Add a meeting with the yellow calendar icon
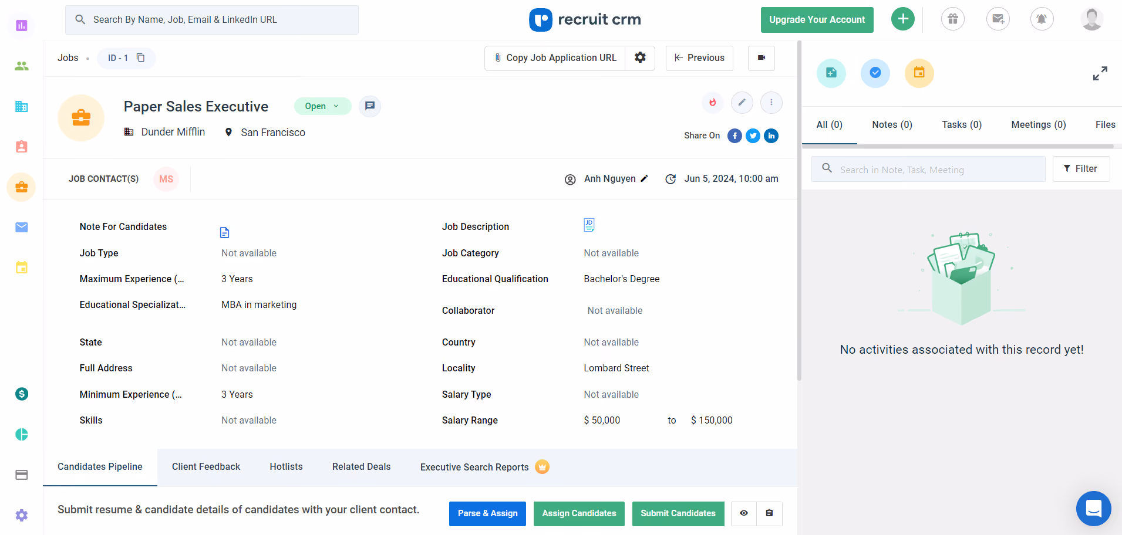1122x535 pixels. coord(919,73)
